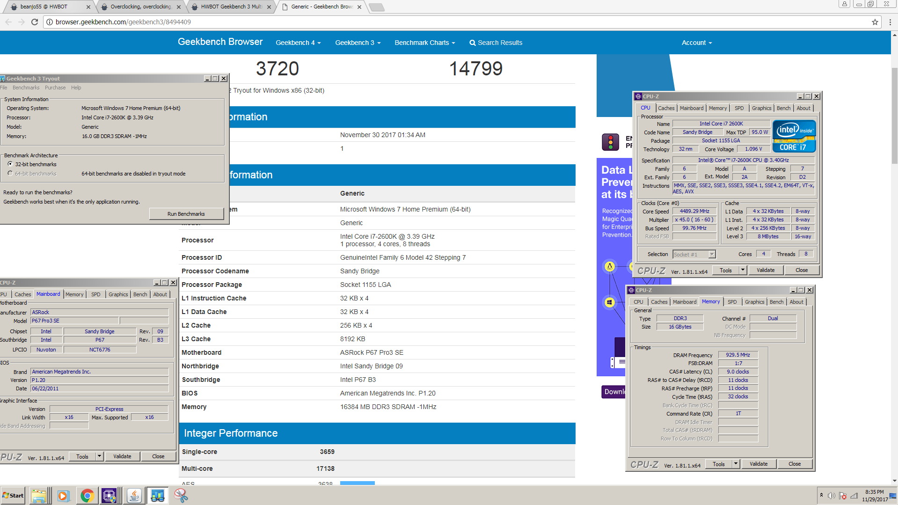
Task: Open Bench tab in top-right CPU-Z window
Action: tap(783, 108)
